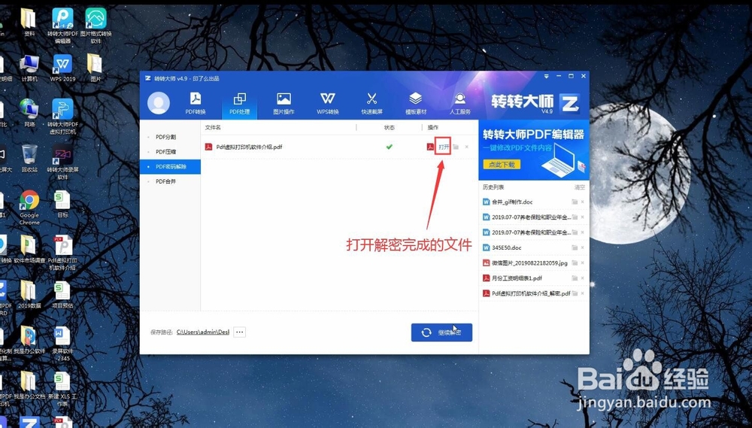Image resolution: width=752 pixels, height=428 pixels.
Task: Open the PDF转换 tool
Action: coord(196,103)
